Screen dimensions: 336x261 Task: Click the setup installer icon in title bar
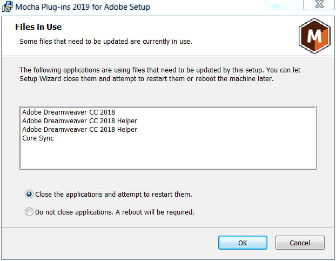[x=7, y=6]
